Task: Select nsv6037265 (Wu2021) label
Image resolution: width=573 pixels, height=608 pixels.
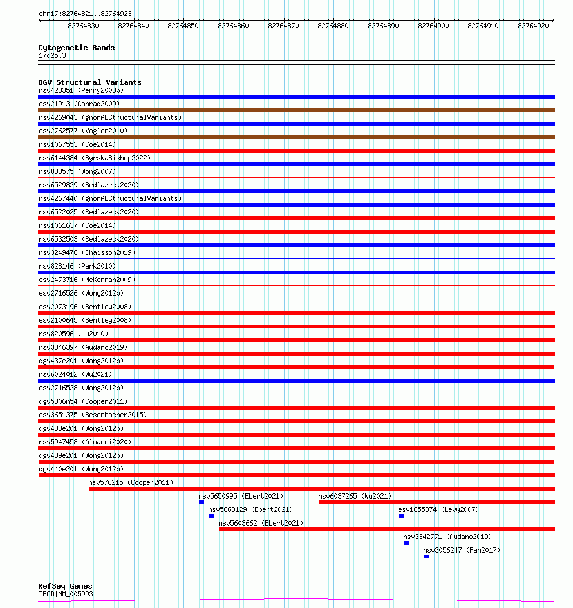Action: click(x=355, y=497)
